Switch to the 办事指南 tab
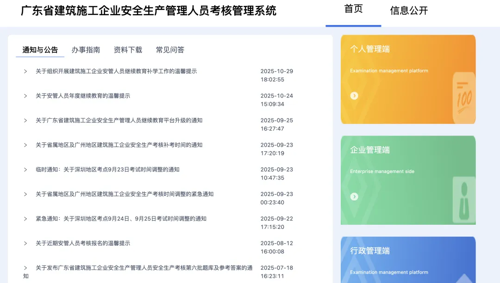Image resolution: width=500 pixels, height=283 pixels. point(86,49)
